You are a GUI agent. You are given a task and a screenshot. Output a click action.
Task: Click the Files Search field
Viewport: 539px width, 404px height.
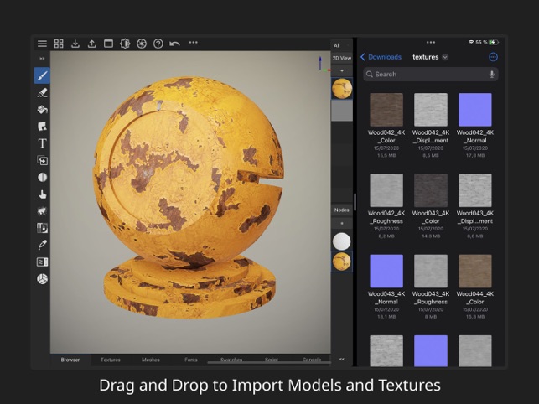pos(431,75)
